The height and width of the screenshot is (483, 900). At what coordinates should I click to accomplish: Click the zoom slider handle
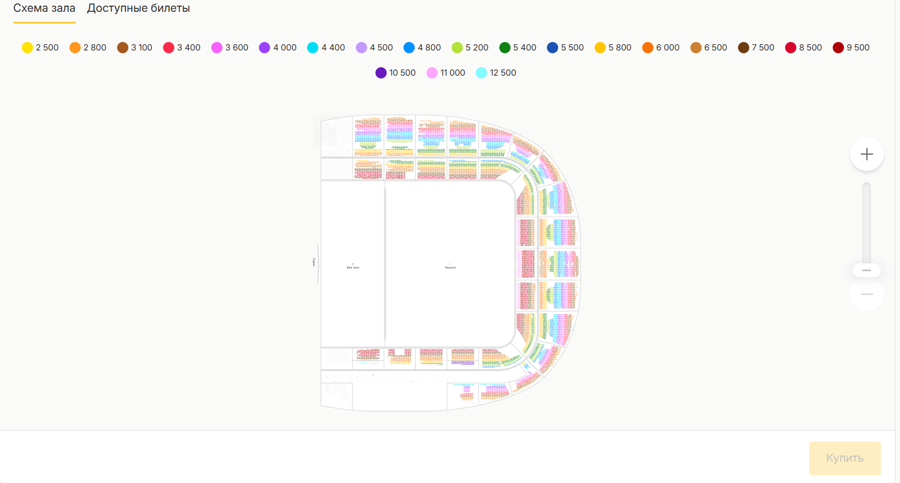click(866, 271)
